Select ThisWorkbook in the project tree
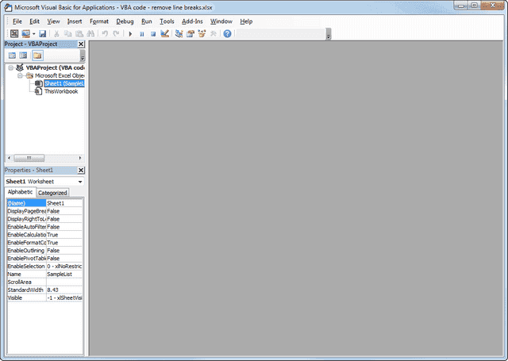Image resolution: width=508 pixels, height=361 pixels. pos(60,91)
